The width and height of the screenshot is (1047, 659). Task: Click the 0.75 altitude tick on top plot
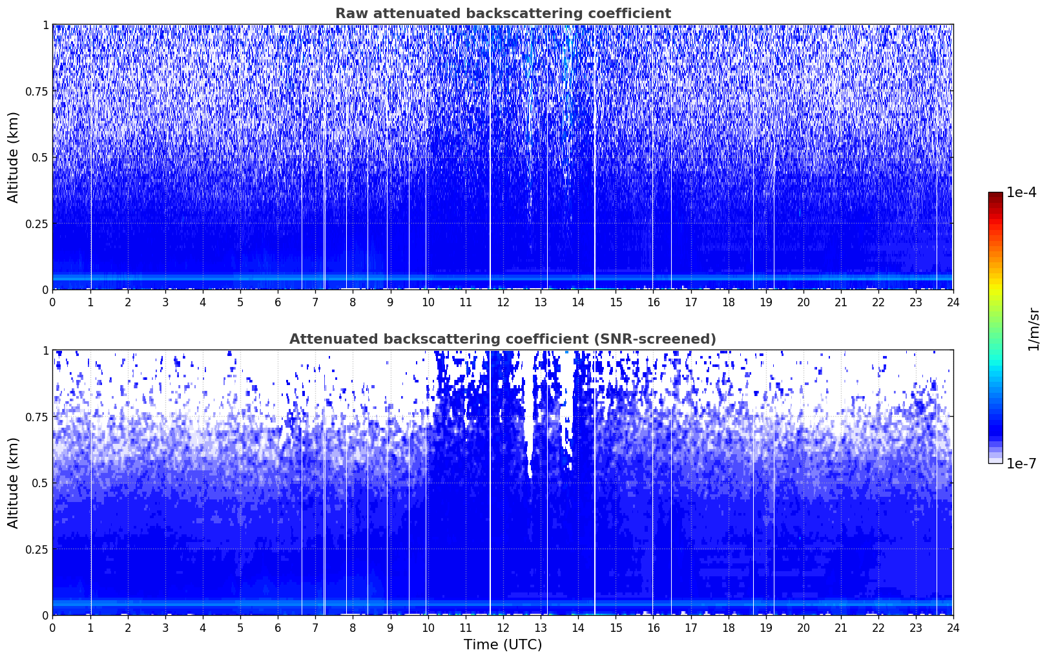37,91
